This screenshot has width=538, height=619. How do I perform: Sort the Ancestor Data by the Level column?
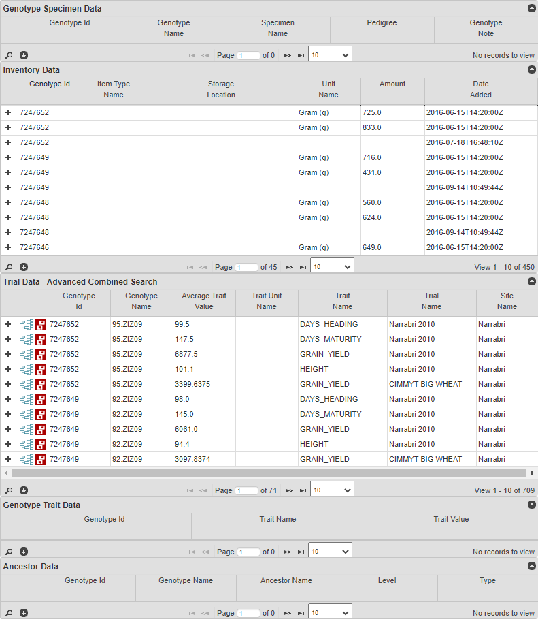pos(387,581)
